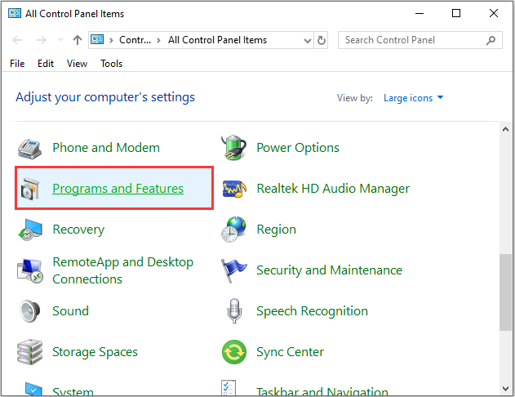515x397 pixels.
Task: Open RemoteApp and Desktop Connections link
Action: tap(123, 270)
